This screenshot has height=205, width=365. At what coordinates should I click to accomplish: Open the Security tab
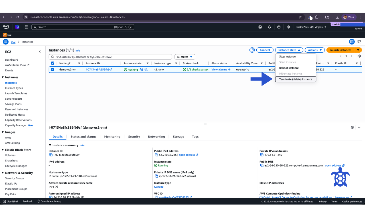click(x=134, y=137)
